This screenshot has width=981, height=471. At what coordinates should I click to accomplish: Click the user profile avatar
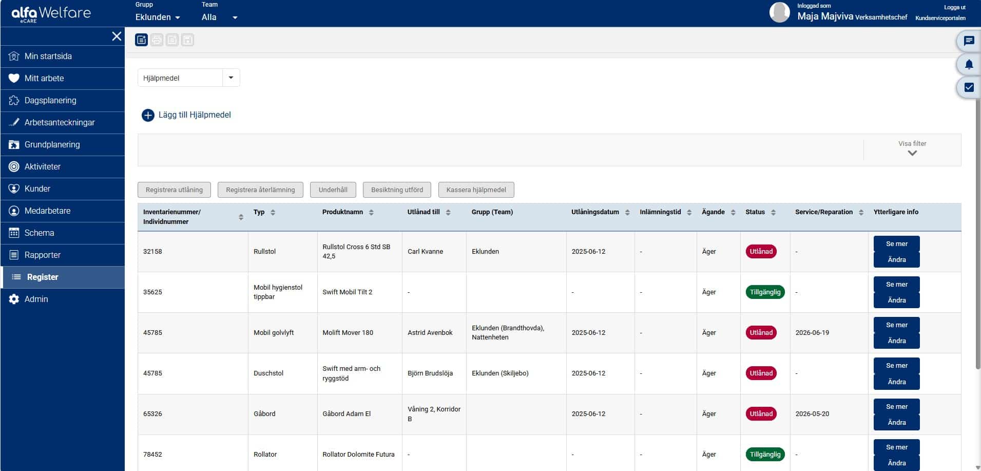tap(779, 12)
